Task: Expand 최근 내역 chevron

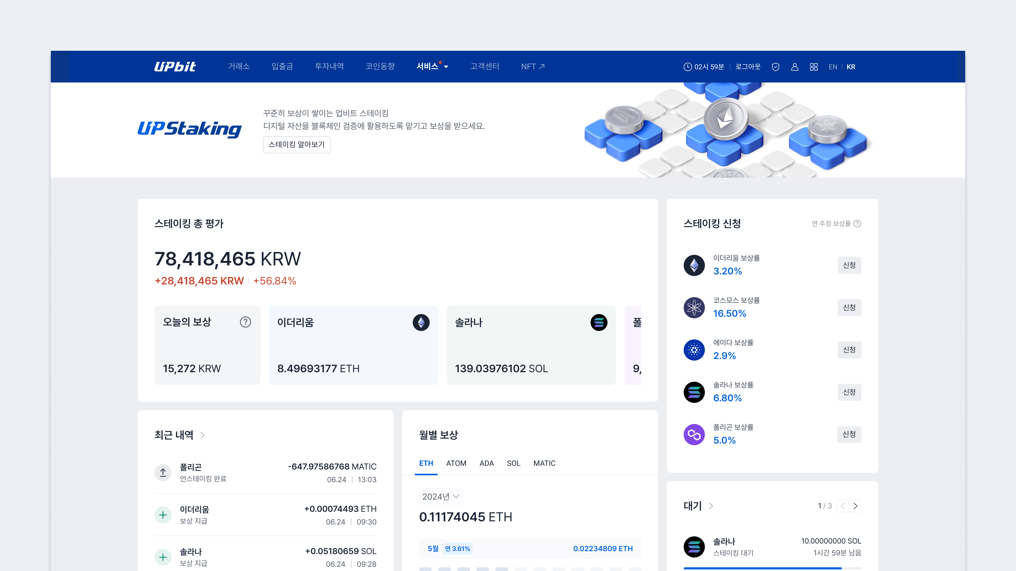Action: 202,435
